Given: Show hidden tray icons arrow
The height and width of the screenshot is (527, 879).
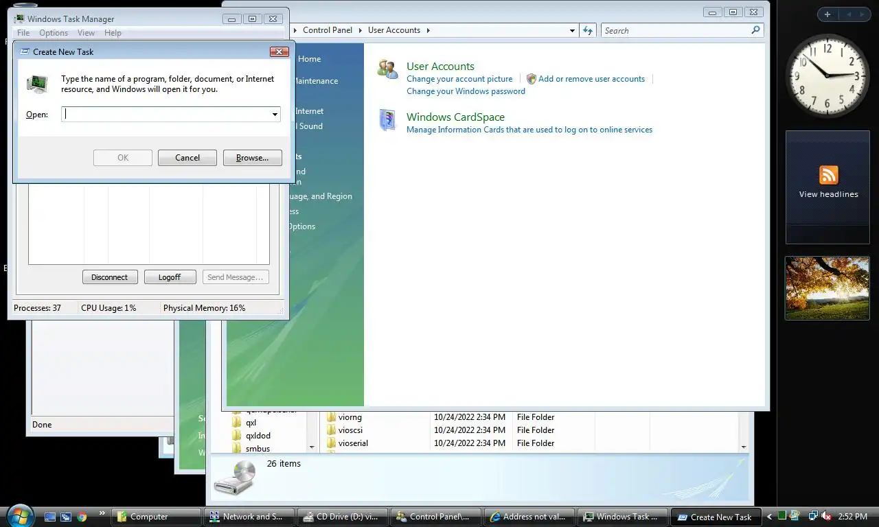Looking at the screenshot, I should click(x=769, y=517).
